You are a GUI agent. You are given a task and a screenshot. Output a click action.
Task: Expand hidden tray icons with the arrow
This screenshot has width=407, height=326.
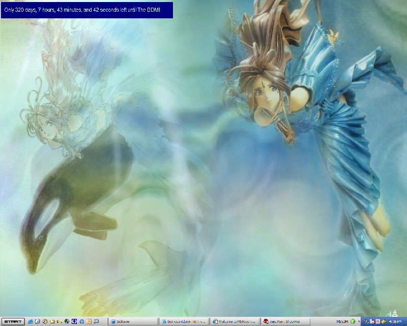(359, 321)
